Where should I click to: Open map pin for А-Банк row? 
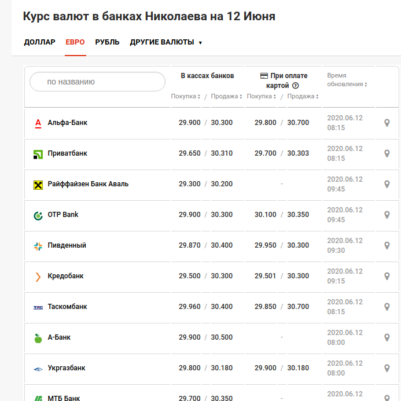pos(387,337)
